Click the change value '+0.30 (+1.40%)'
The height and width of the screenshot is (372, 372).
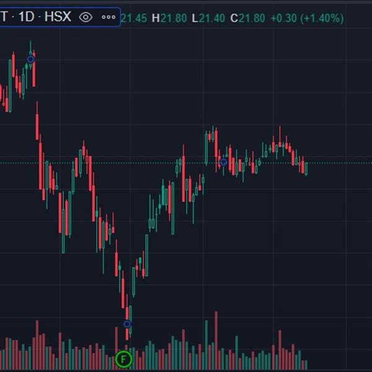(x=307, y=18)
